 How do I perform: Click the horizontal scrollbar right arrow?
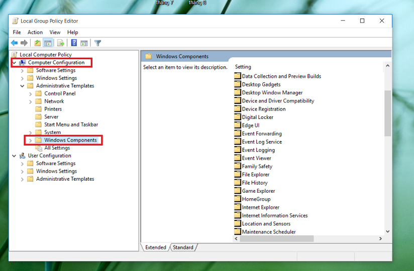[380, 238]
